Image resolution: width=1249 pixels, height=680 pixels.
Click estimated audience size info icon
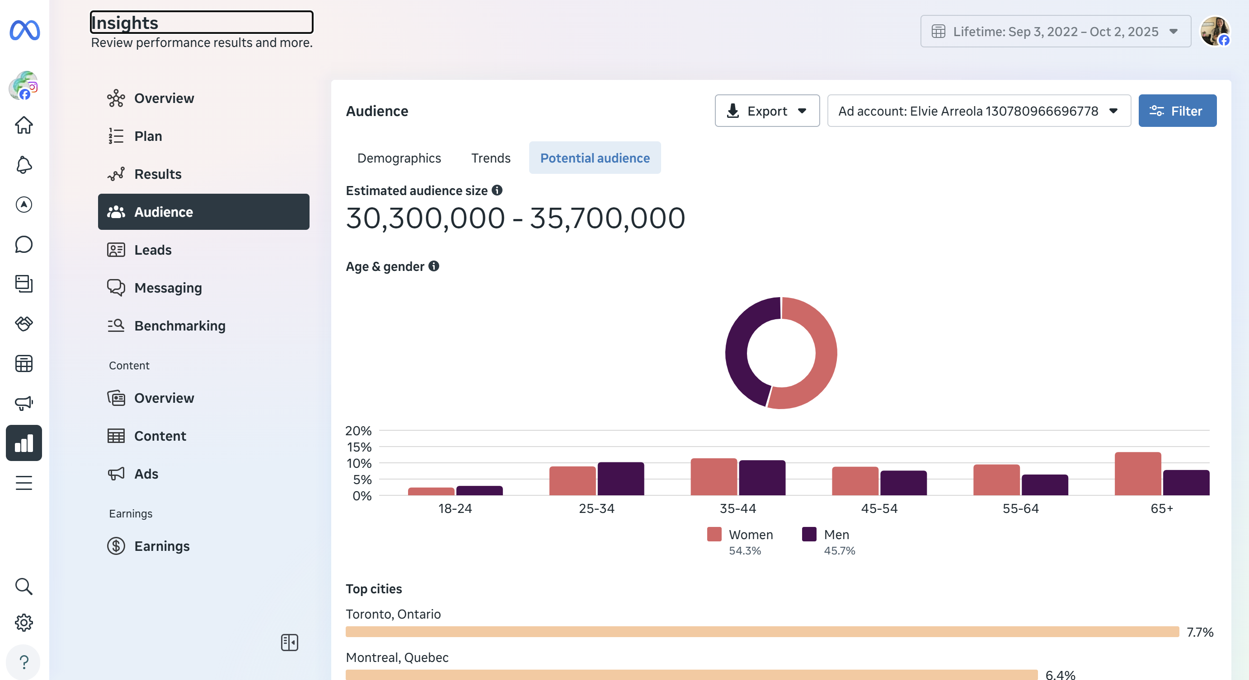497,191
